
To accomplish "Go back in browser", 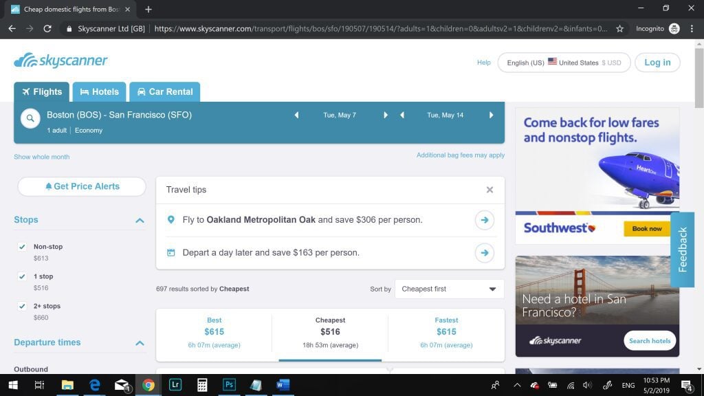I will click(x=12, y=28).
